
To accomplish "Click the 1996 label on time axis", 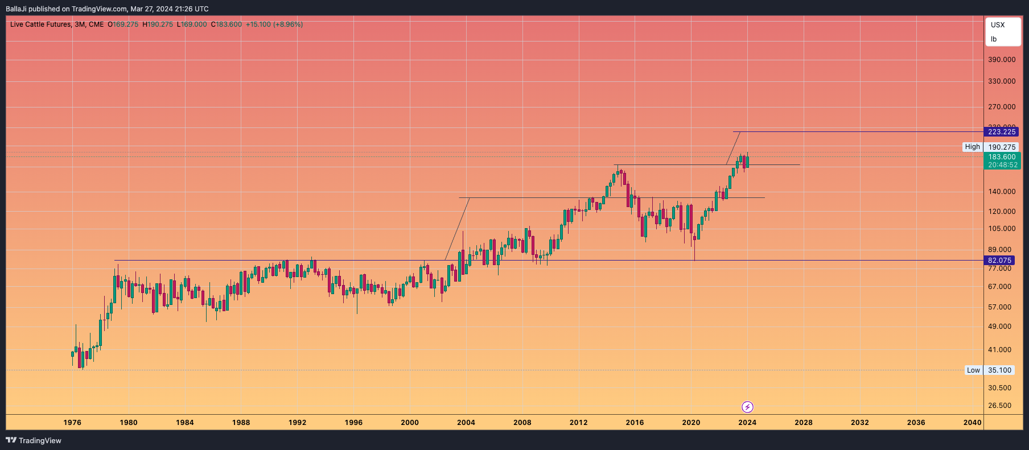I will pyautogui.click(x=353, y=423).
